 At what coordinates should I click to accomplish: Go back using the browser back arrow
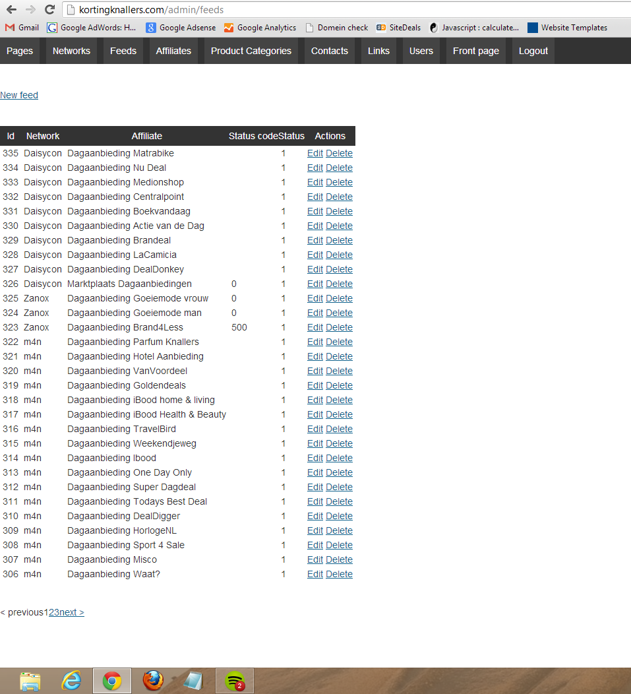click(x=11, y=9)
